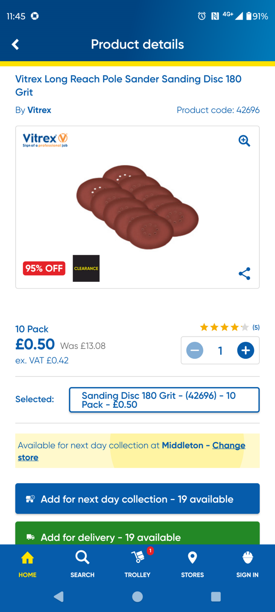Increase quantity with plus button
Image resolution: width=275 pixels, height=612 pixels.
[246, 350]
